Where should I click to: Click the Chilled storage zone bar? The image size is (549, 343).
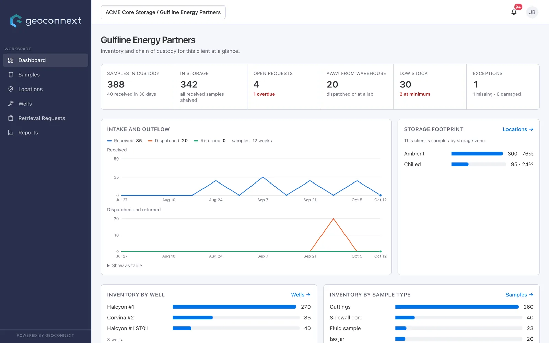[479, 164]
